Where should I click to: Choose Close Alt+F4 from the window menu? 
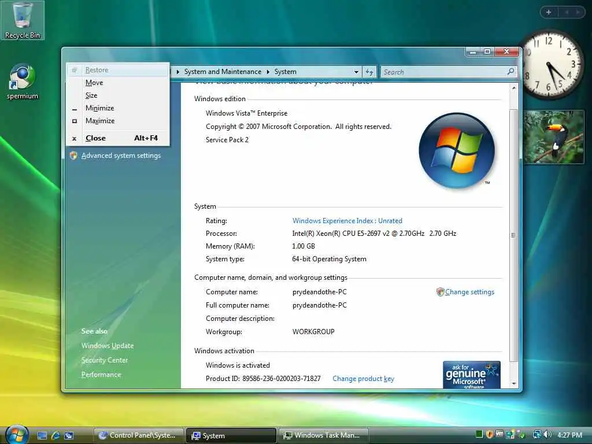point(118,138)
